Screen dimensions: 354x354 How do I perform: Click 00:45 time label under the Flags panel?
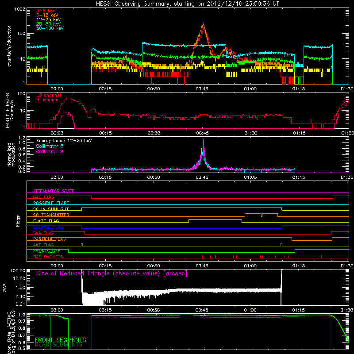202,266
